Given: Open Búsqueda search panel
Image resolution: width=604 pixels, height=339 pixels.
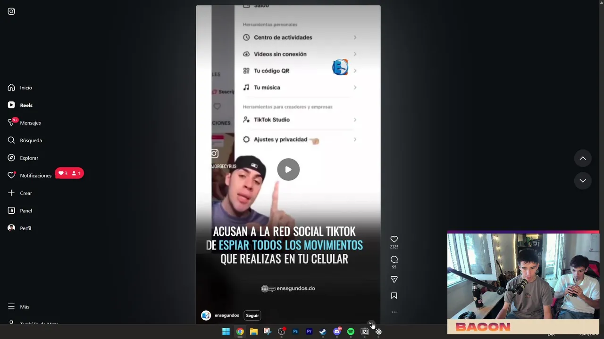Looking at the screenshot, I should 25,140.
